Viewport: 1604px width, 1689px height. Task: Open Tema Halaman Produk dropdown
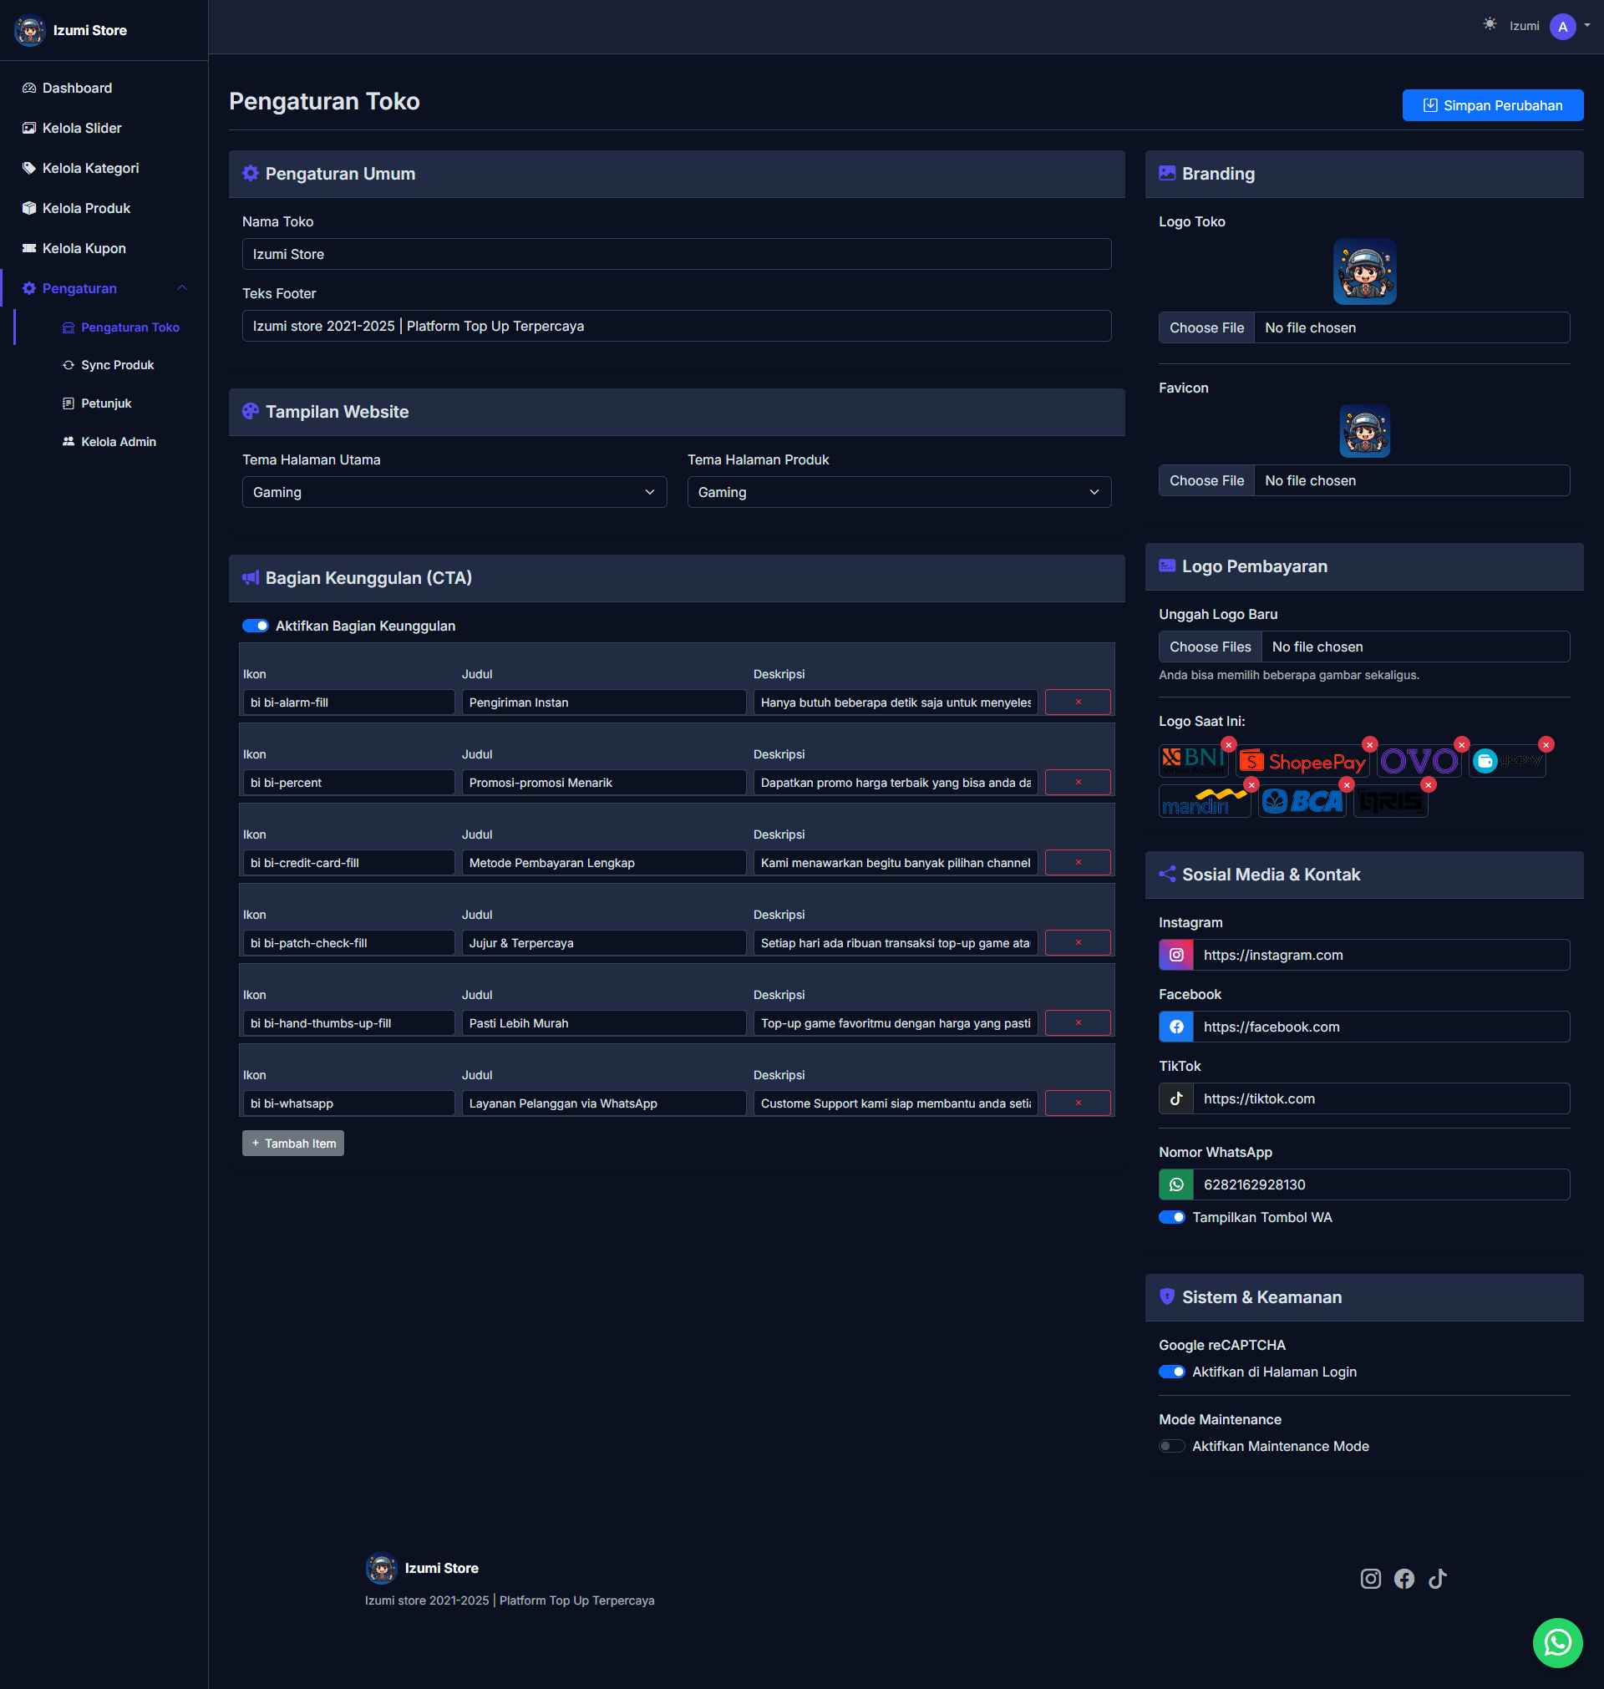[899, 492]
